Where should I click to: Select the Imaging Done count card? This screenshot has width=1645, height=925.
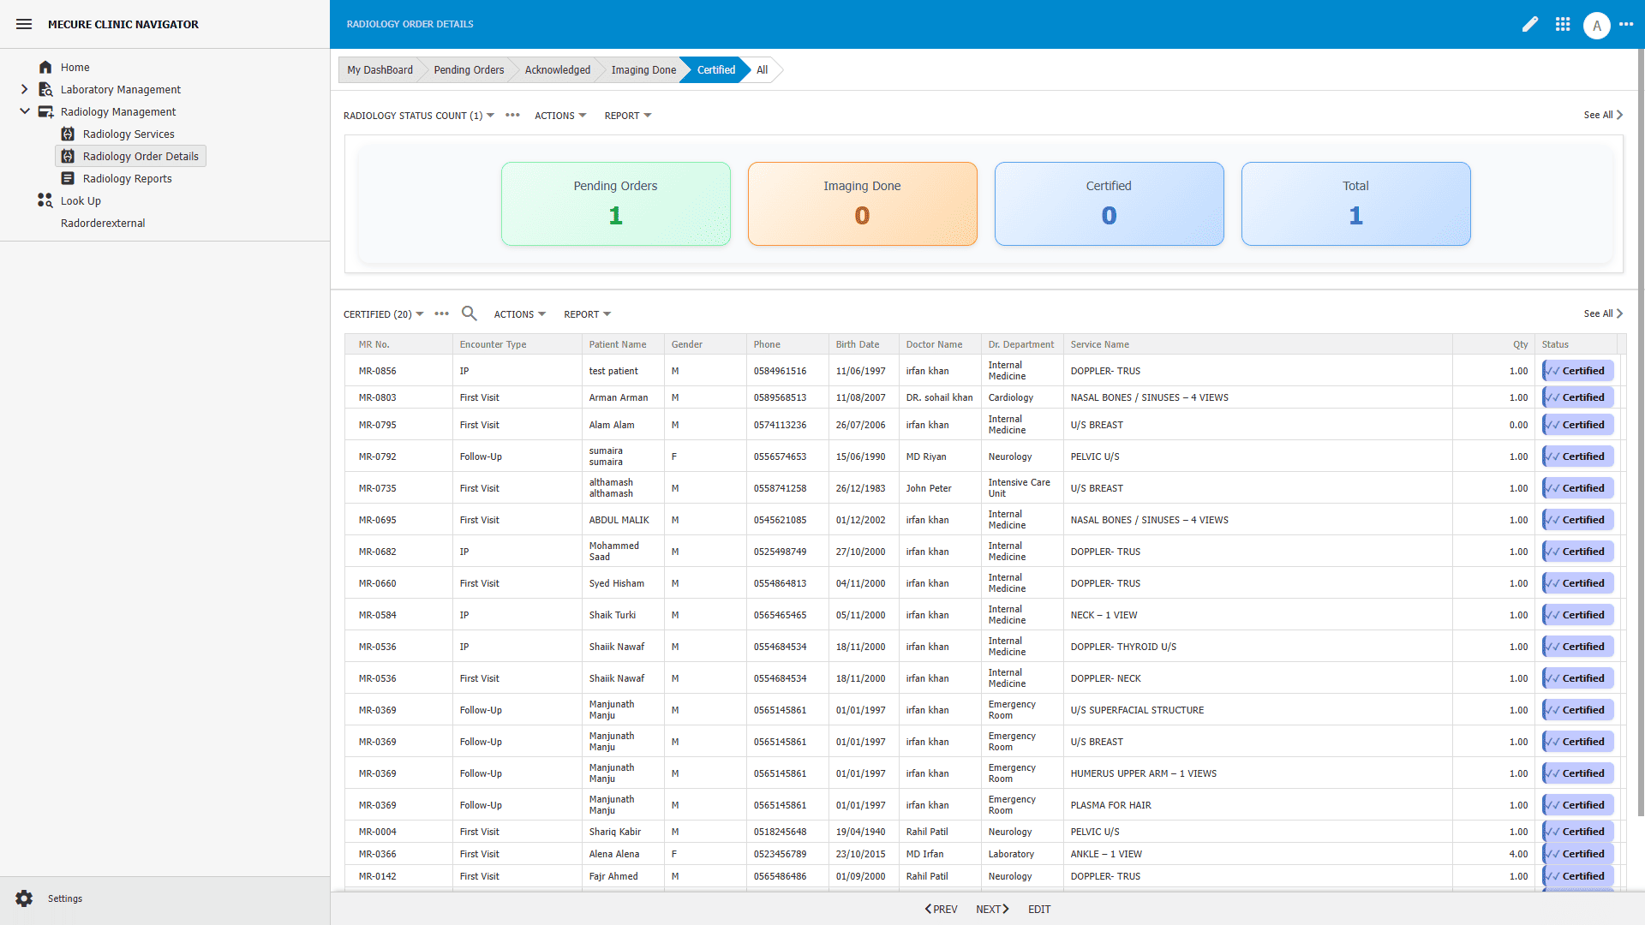click(862, 204)
